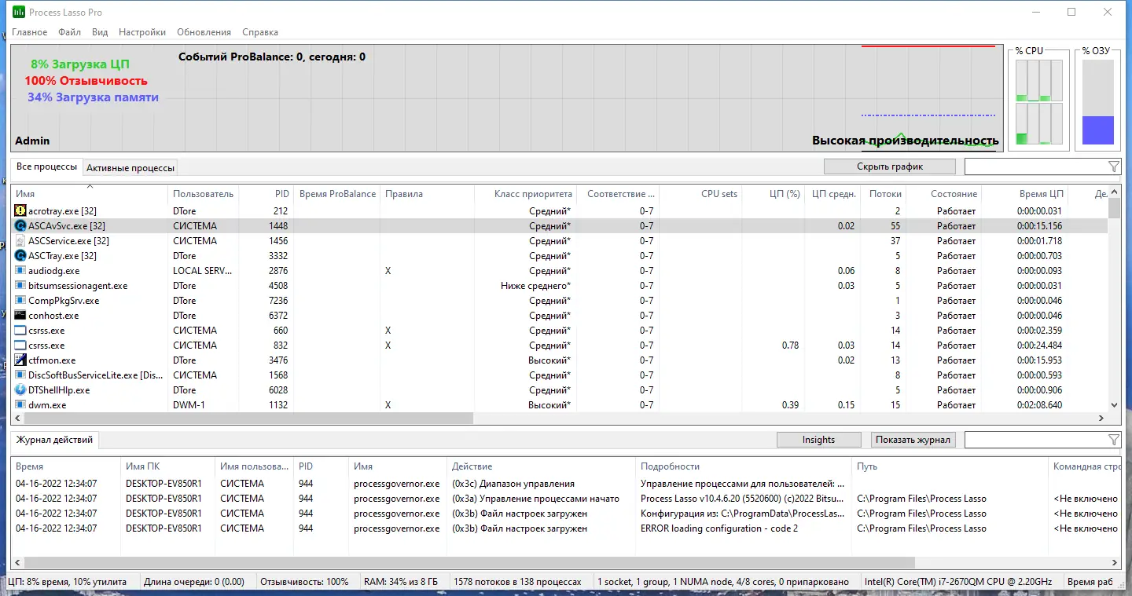Viewport: 1132px width, 596px height.
Task: Click the acrotray.exe process icon
Action: tap(20, 211)
